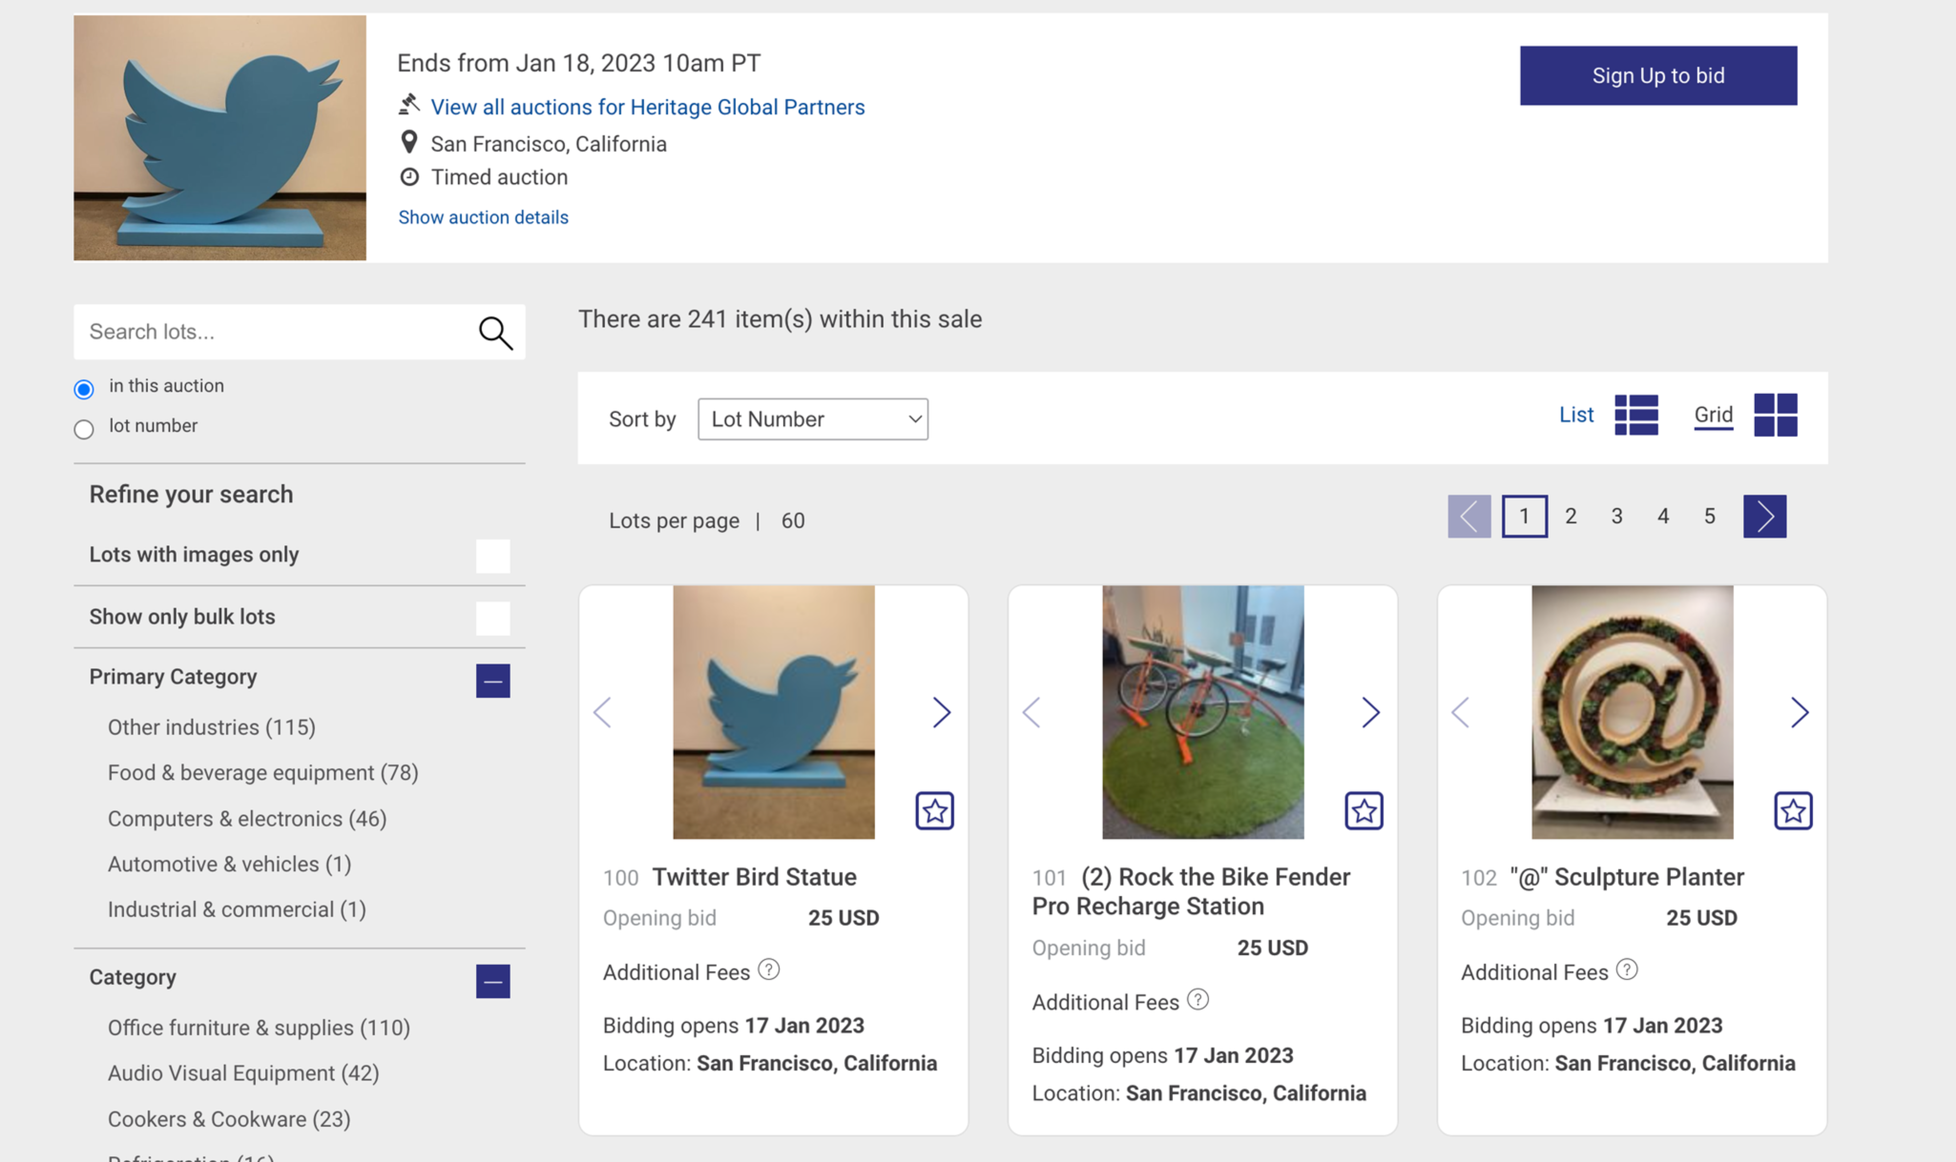
Task: Go to page 2
Action: tap(1570, 516)
